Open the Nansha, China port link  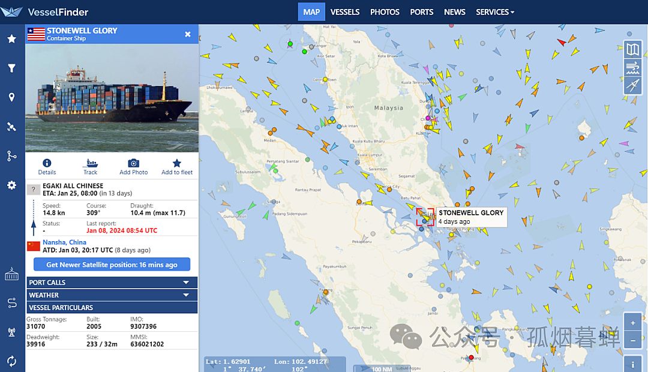click(64, 242)
